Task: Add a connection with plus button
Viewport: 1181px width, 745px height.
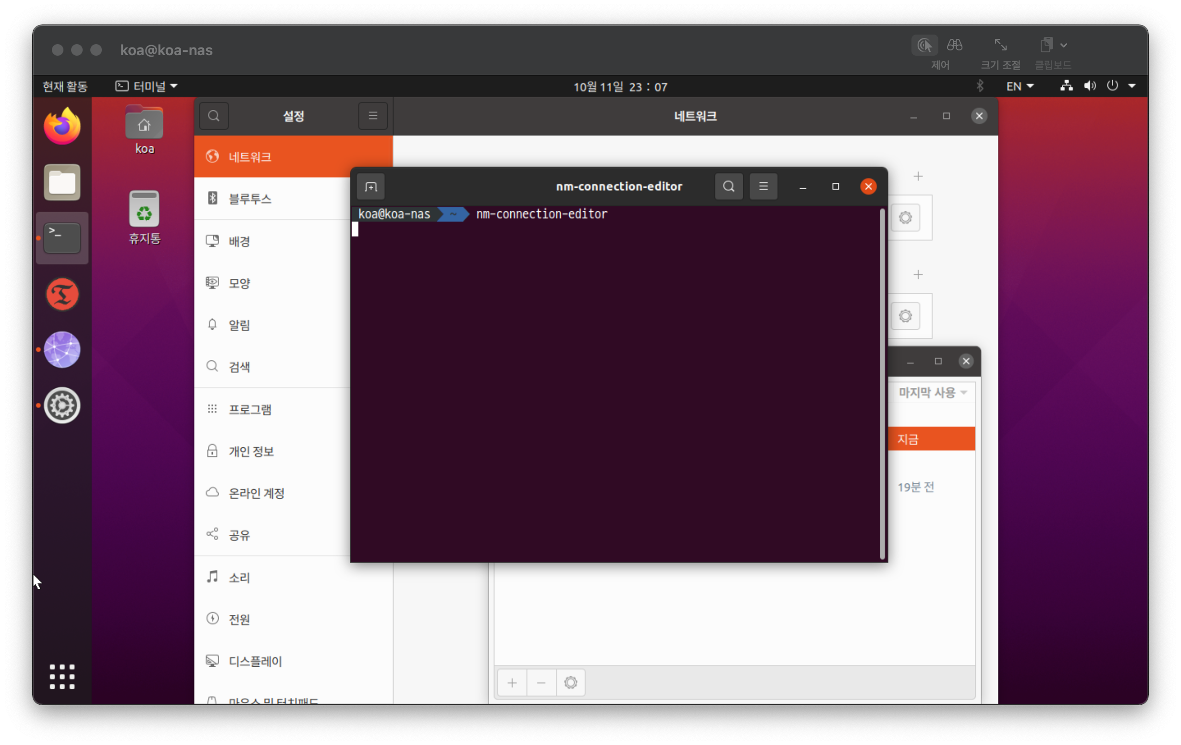Action: coord(512,682)
